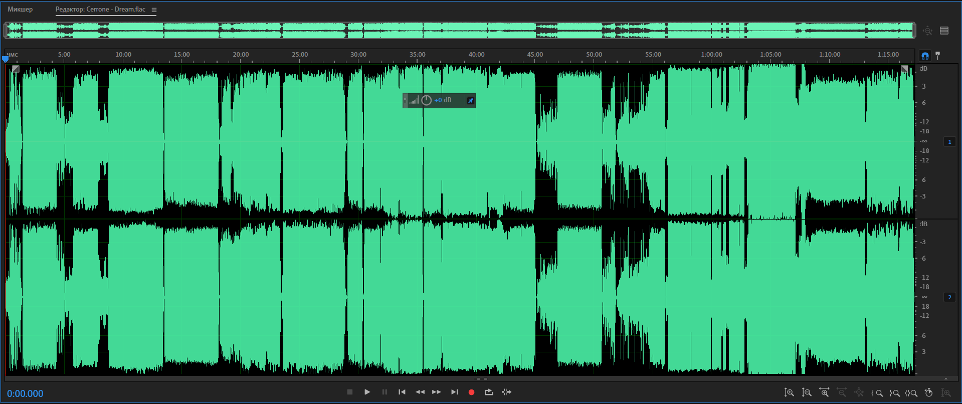This screenshot has width=962, height=404.
Task: Zoom out amplitude using bottom toolbar
Action: click(807, 393)
